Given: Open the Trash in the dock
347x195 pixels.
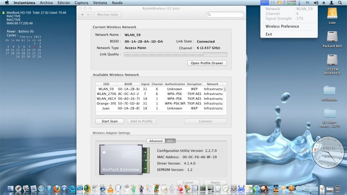Looking at the screenshot, I should tap(337, 188).
